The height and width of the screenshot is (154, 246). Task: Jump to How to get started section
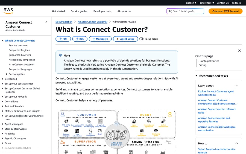(209, 61)
